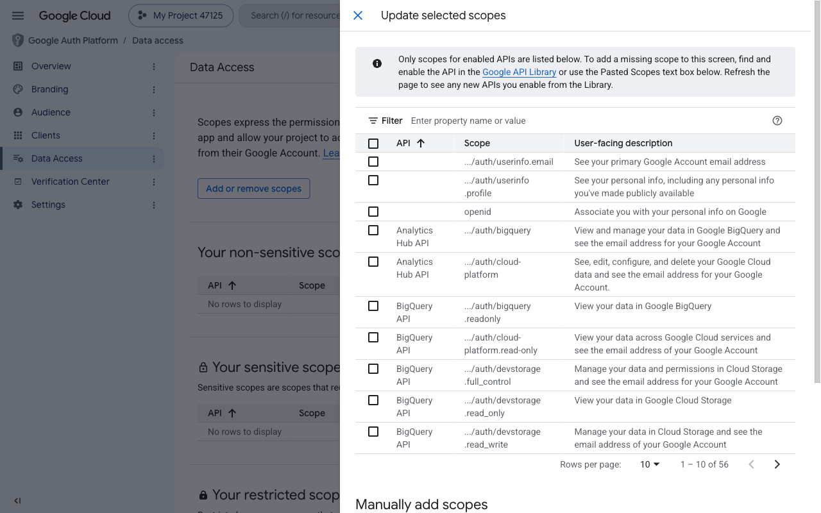
Task: Check the Analytics Hub .../auth/bigquery scope
Action: (373, 230)
